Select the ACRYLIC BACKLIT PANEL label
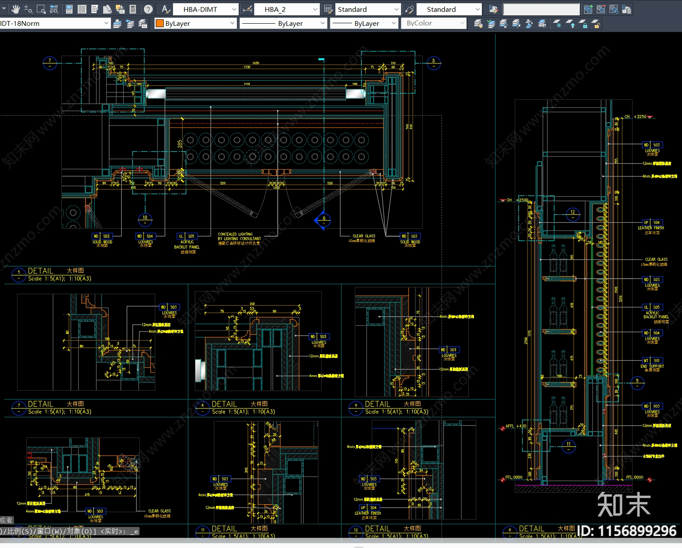682x548 pixels. point(187,244)
